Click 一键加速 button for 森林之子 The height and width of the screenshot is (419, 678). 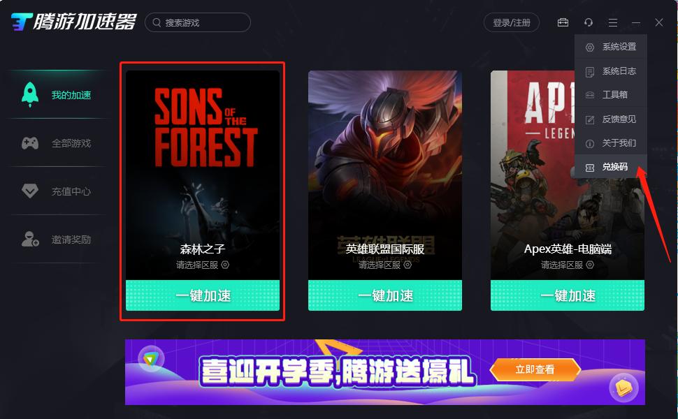coord(203,295)
